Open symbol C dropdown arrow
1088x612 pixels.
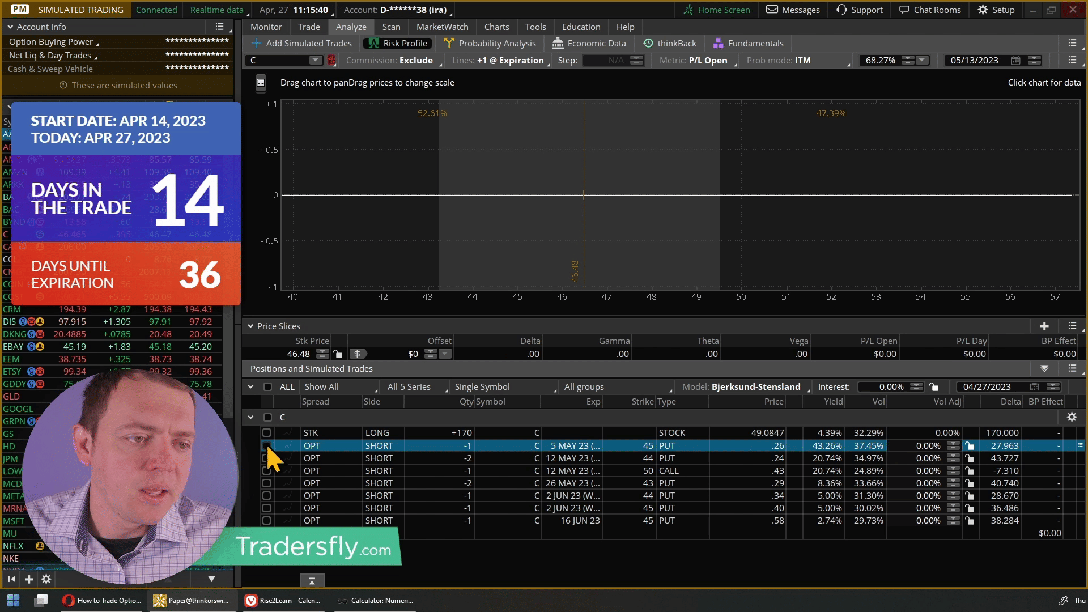(315, 60)
